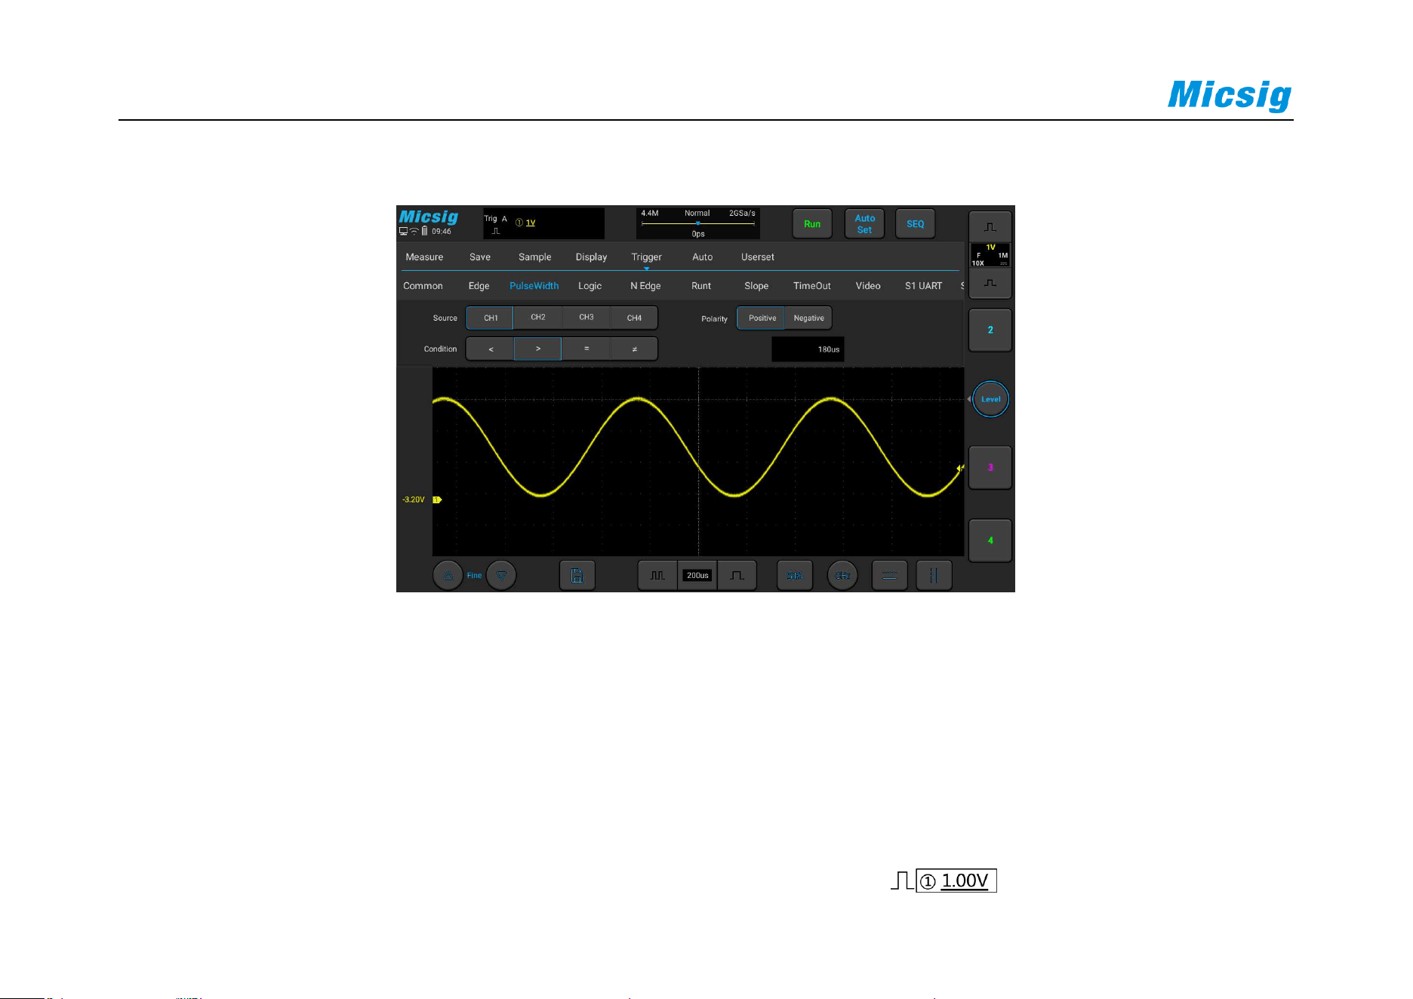The height and width of the screenshot is (999, 1413).
Task: Open the Save menu
Action: click(480, 257)
